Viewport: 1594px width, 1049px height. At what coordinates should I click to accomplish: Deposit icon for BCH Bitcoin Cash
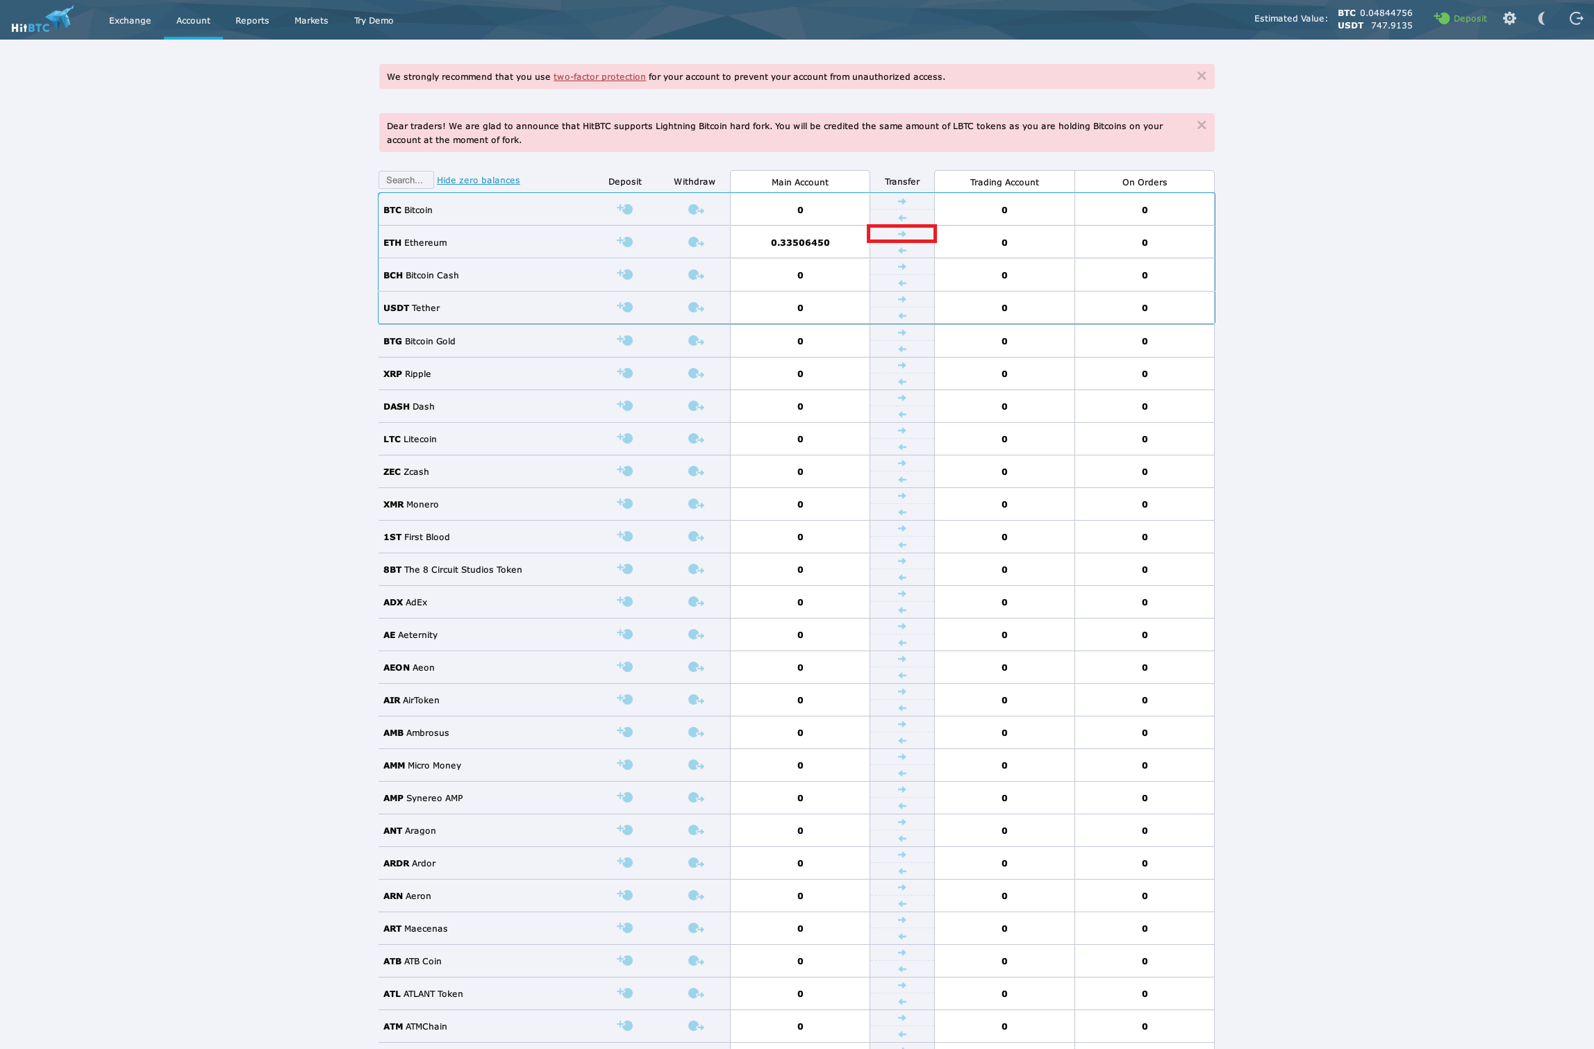pyautogui.click(x=625, y=274)
